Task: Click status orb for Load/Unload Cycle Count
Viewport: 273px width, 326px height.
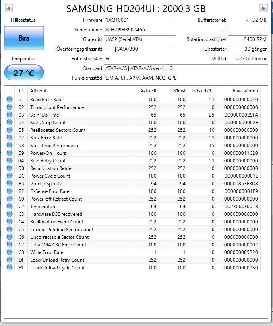Action: [x=10, y=268]
